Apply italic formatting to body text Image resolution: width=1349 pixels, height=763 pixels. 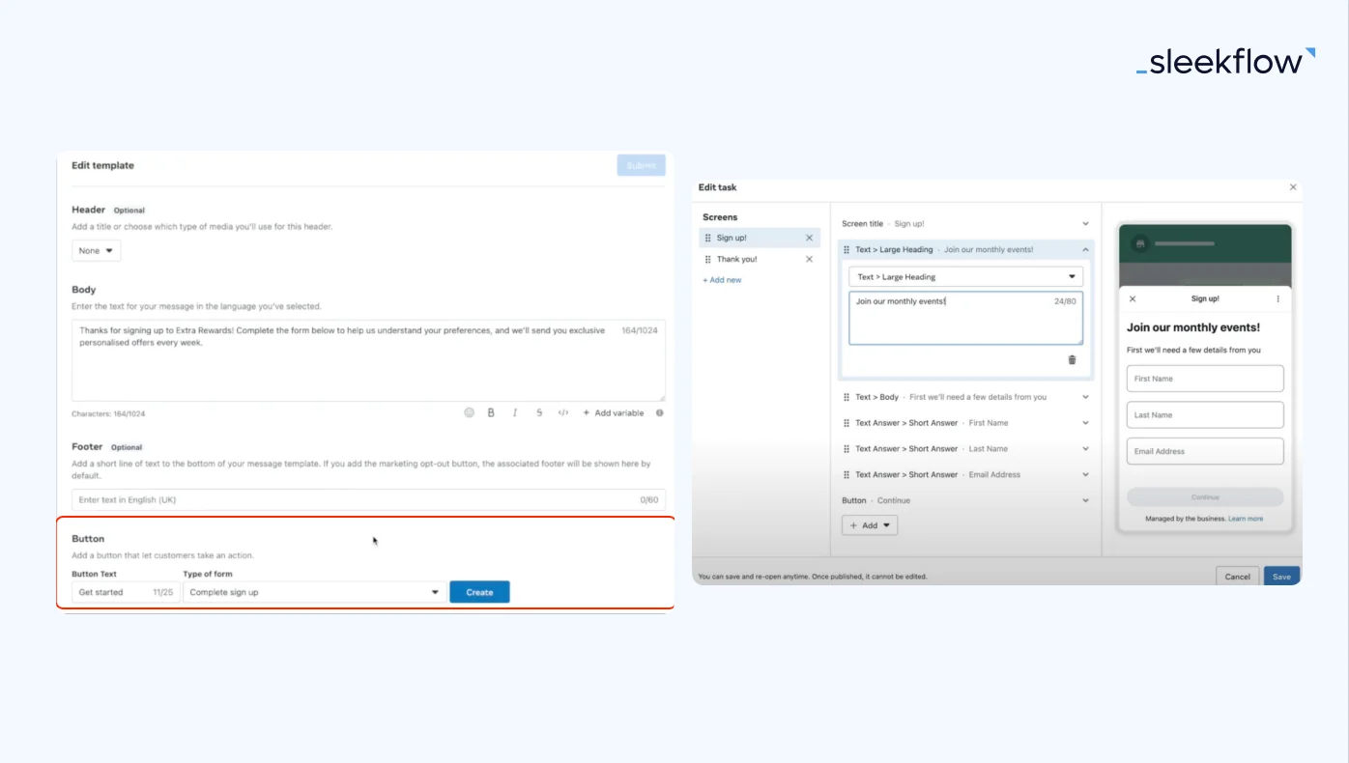coord(515,412)
